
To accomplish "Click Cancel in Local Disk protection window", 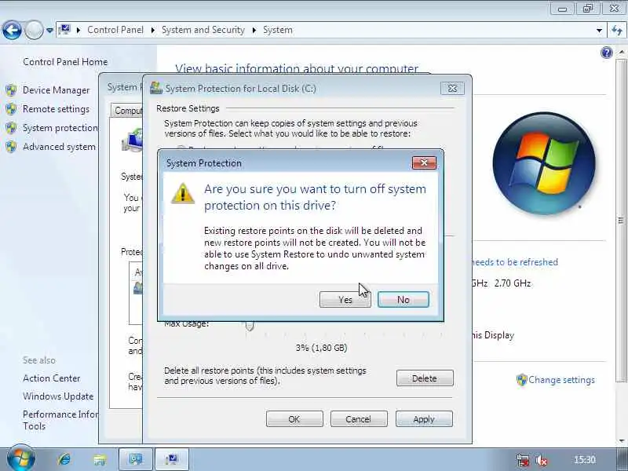I will pyautogui.click(x=359, y=419).
